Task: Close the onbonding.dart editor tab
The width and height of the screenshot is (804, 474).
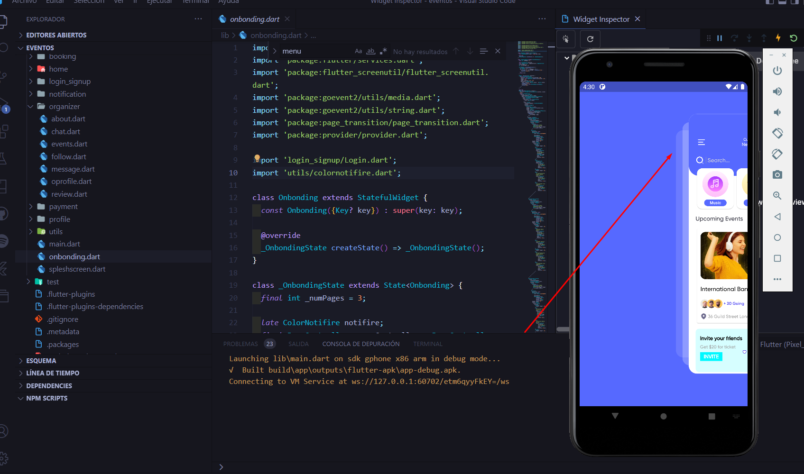Action: click(287, 19)
